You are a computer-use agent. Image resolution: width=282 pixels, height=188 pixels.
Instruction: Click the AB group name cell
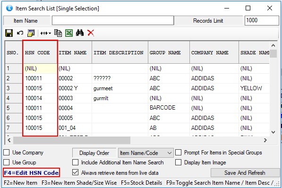click(169, 128)
